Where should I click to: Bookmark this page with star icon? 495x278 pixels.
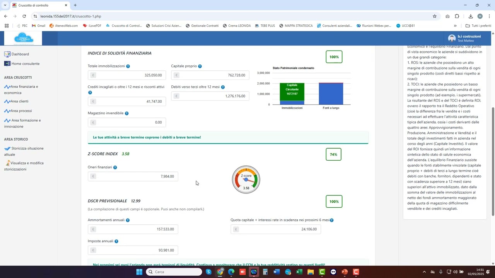coord(435,16)
